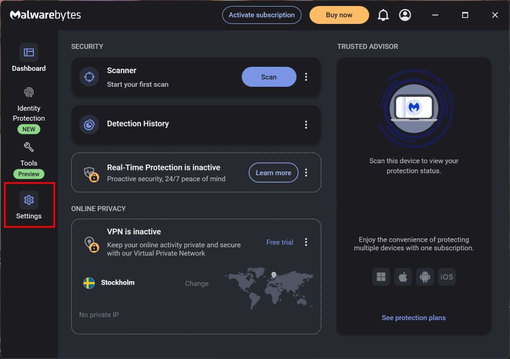Change the VPN server location

pos(197,283)
